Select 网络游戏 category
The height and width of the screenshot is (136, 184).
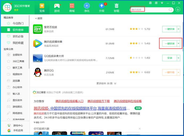tap(15, 113)
